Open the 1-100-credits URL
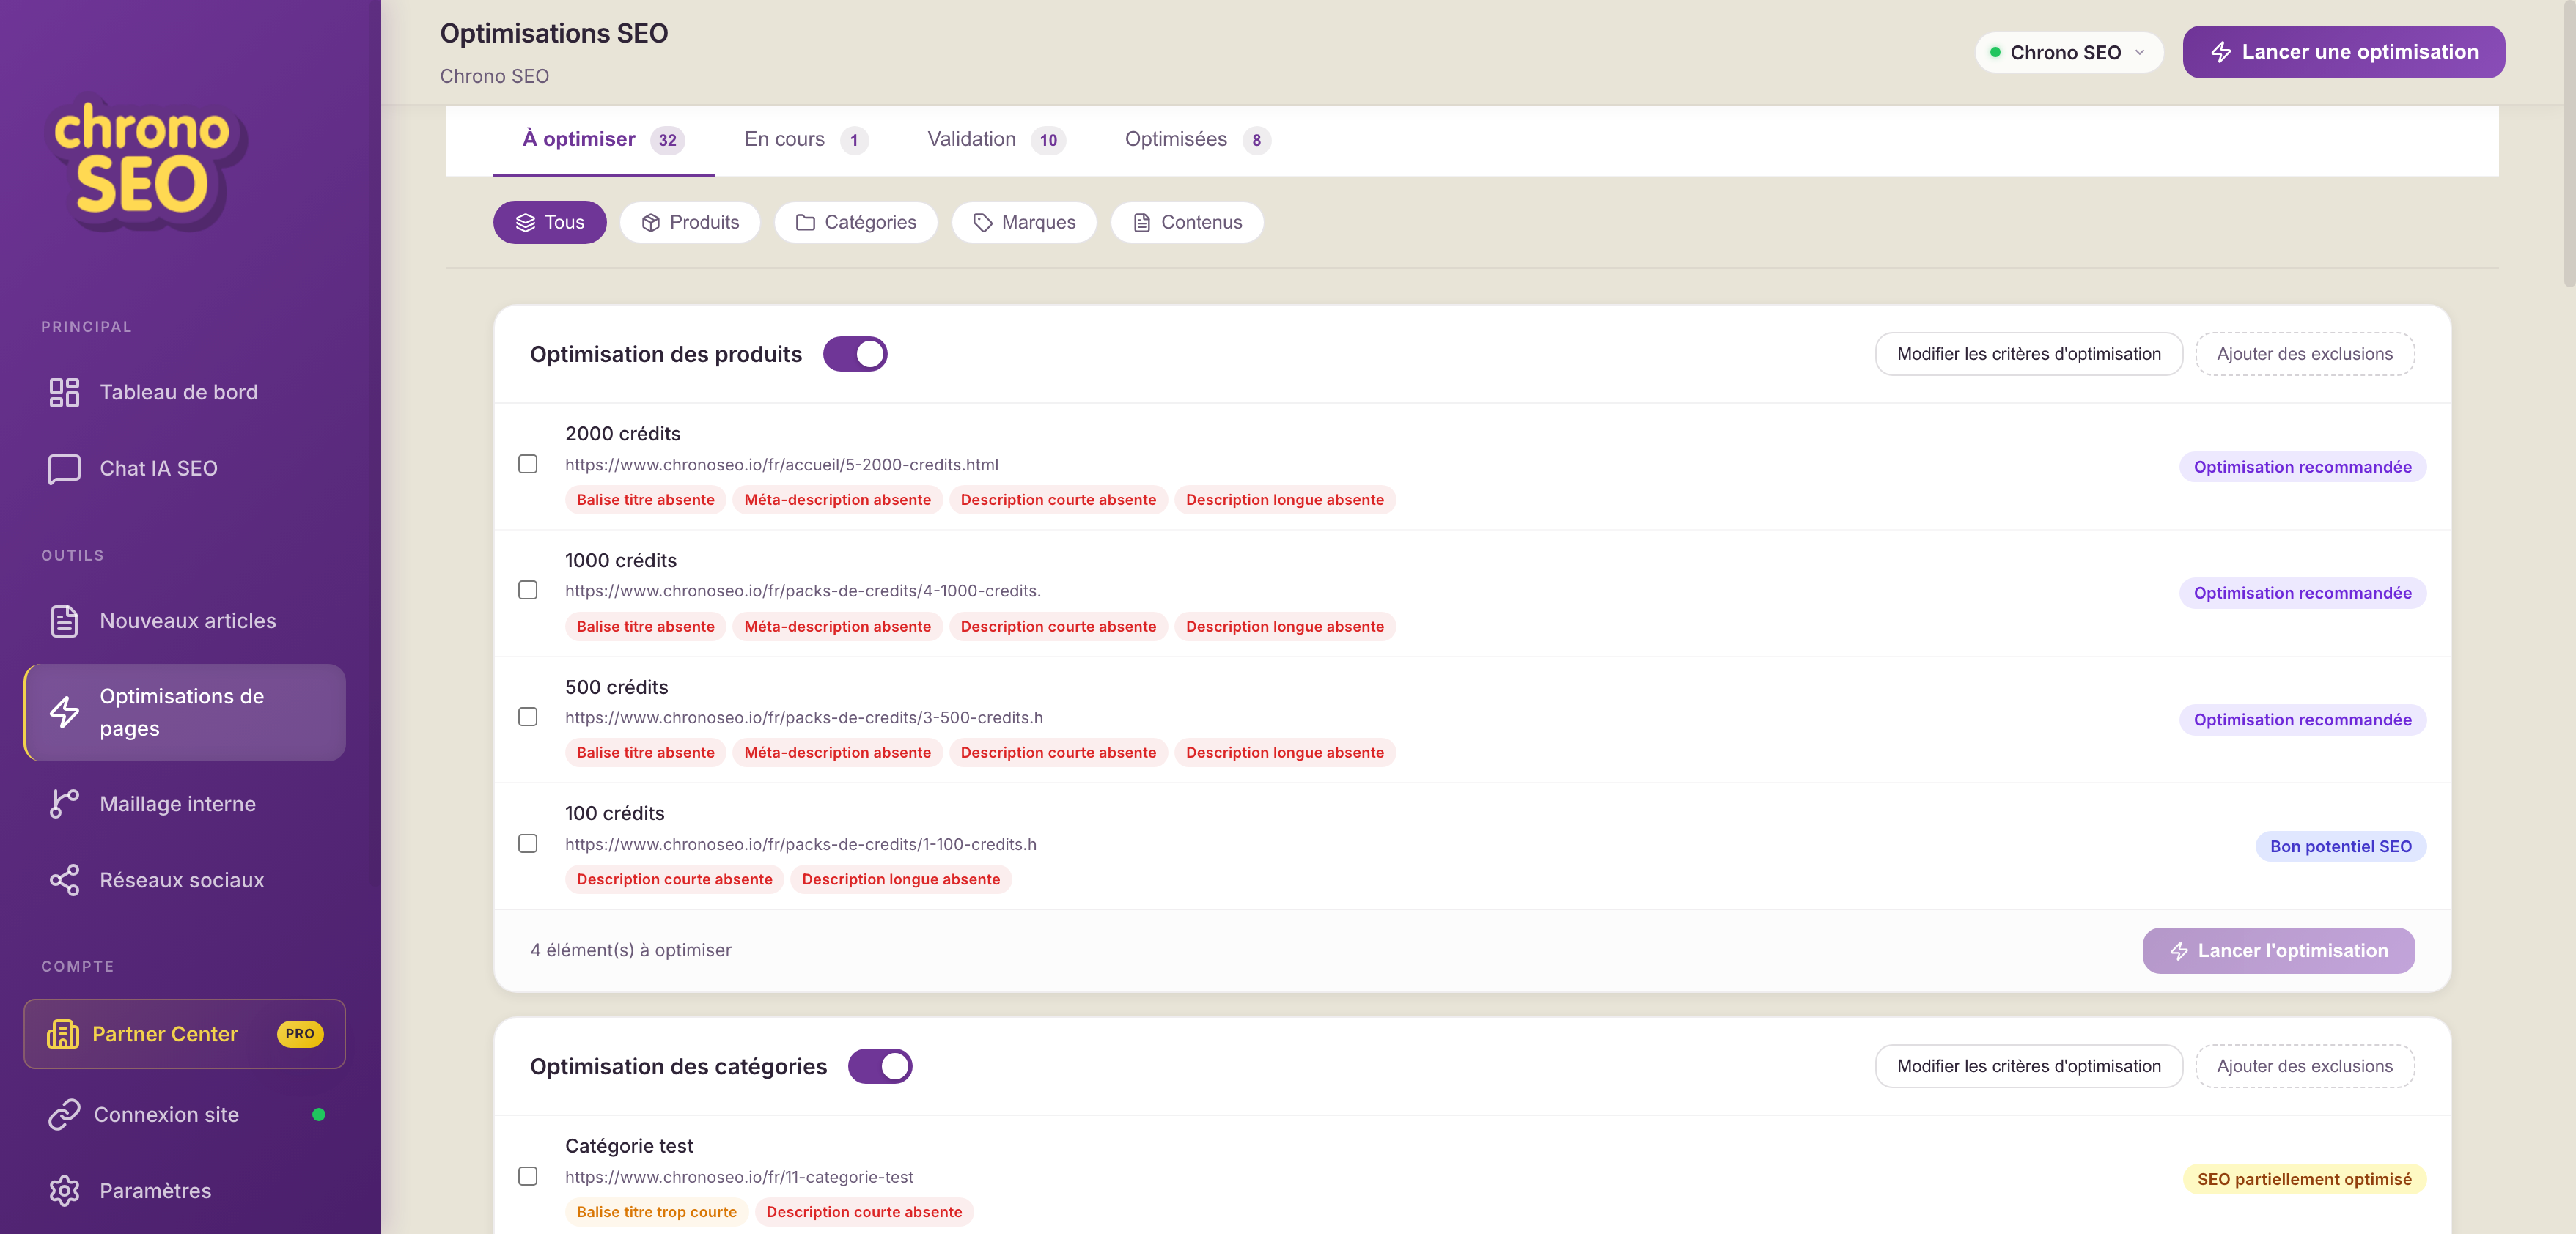Viewport: 2576px width, 1234px height. (800, 845)
